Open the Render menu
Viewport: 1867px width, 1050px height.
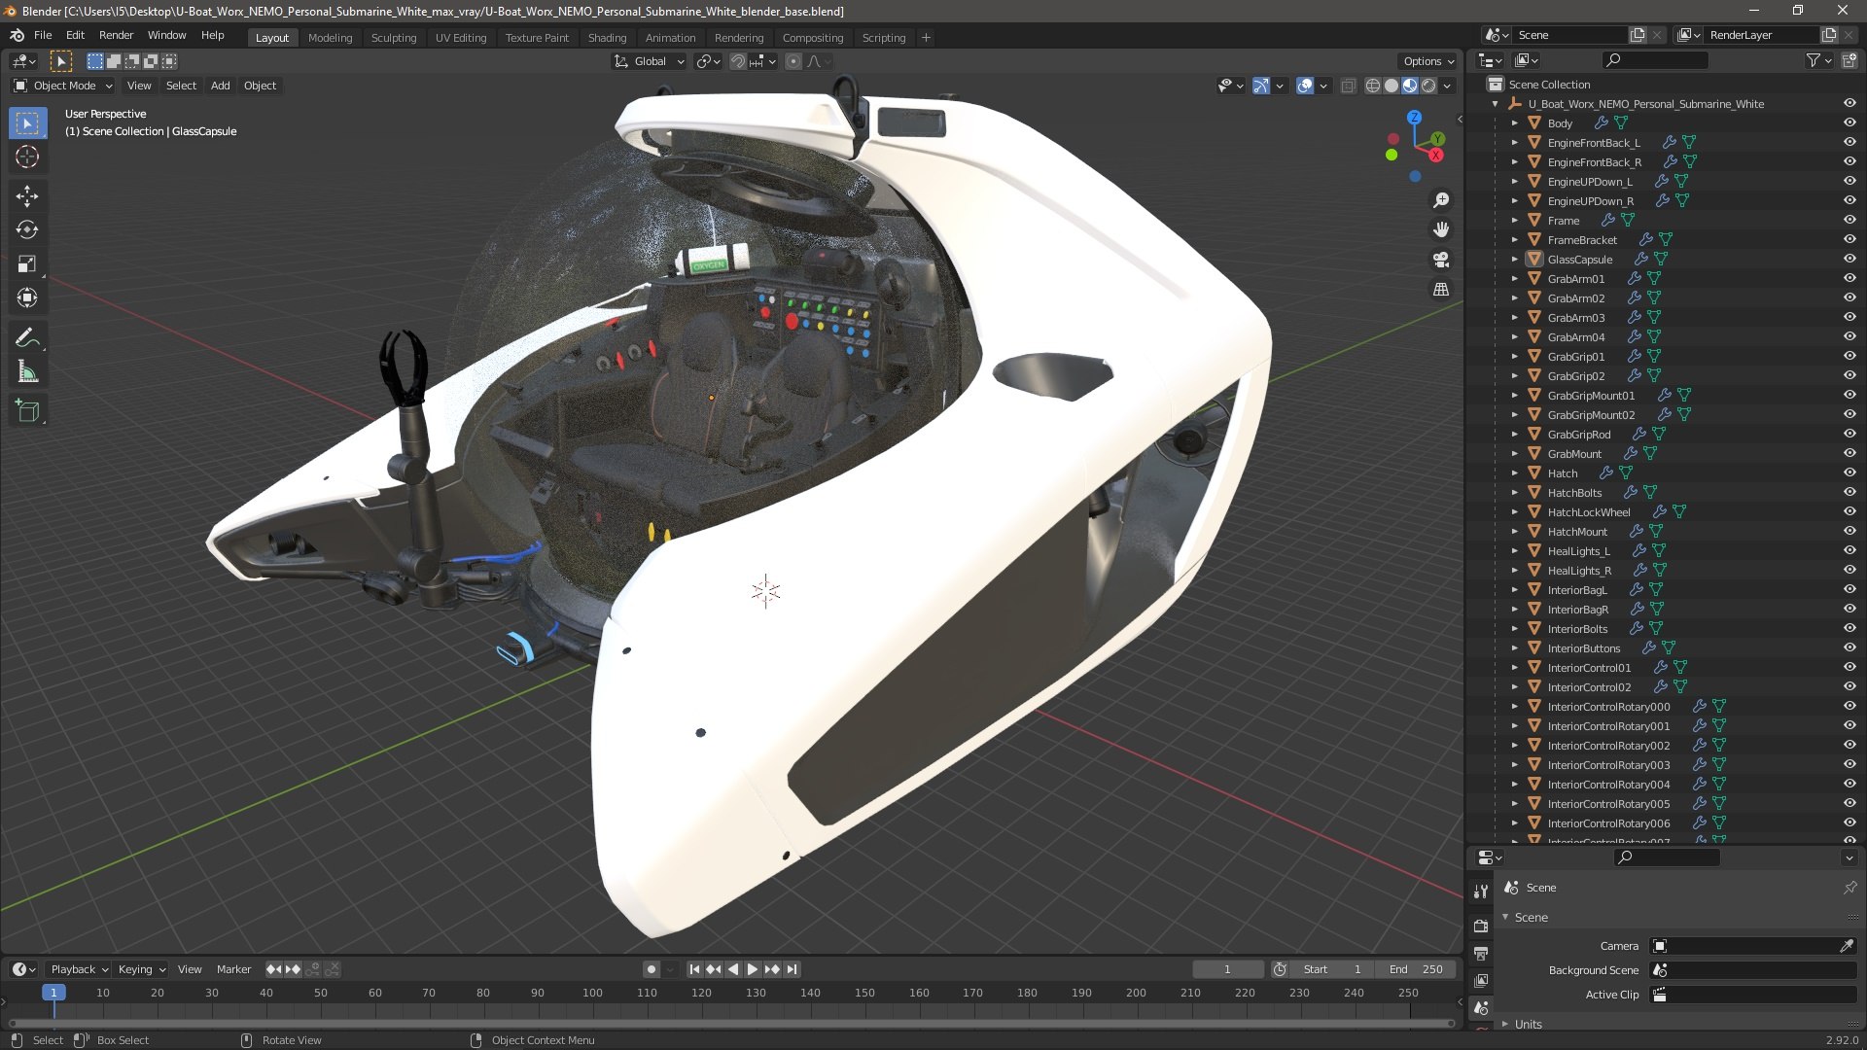coord(116,35)
